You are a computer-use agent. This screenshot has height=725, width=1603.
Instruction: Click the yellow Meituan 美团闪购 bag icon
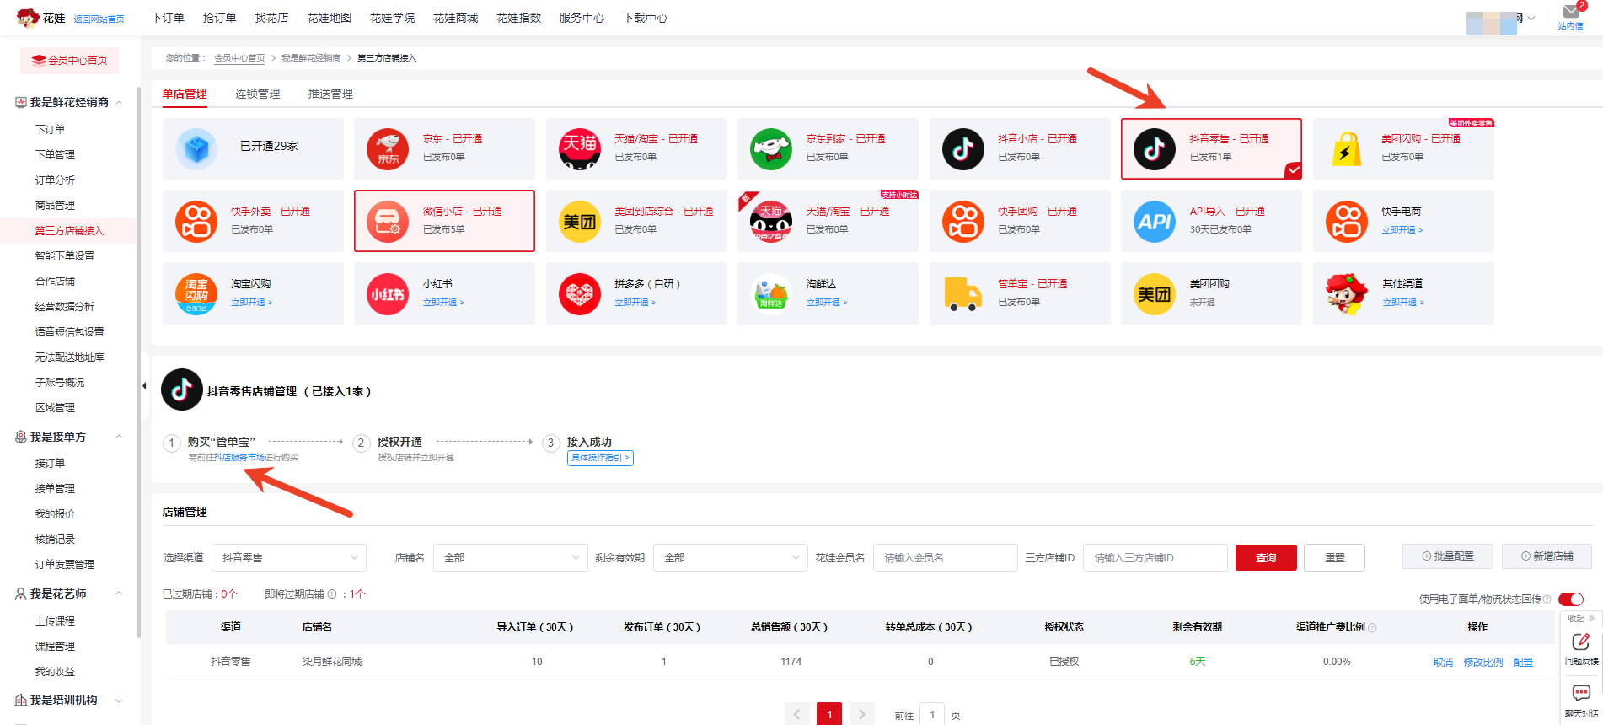1346,149
